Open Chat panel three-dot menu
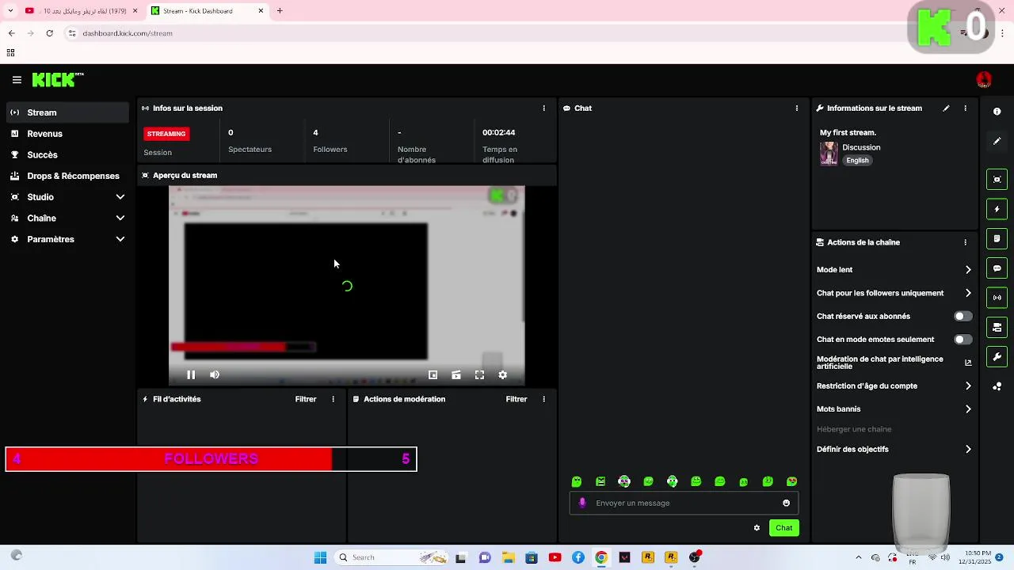 point(797,108)
